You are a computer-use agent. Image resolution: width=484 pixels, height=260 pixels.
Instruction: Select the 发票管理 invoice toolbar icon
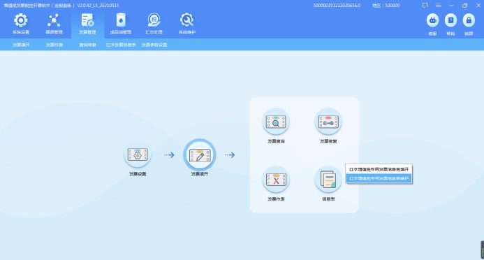87,21
